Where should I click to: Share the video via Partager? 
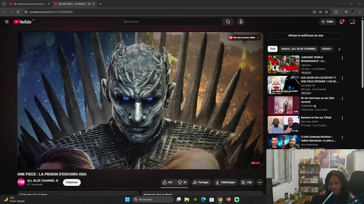tap(201, 182)
